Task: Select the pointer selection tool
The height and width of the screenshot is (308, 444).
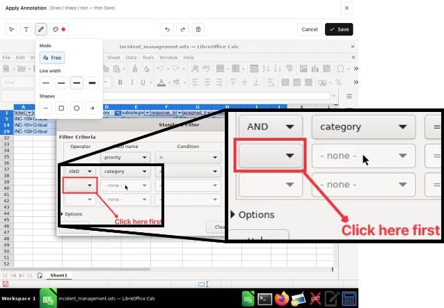Action: pos(11,29)
